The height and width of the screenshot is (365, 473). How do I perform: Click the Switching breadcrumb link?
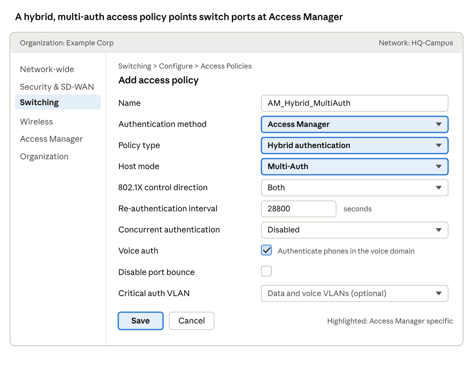pyautogui.click(x=135, y=66)
